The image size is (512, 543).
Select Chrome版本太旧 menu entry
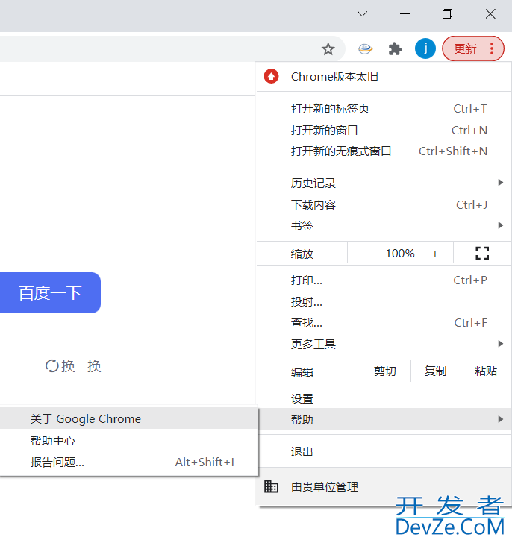pyautogui.click(x=384, y=77)
